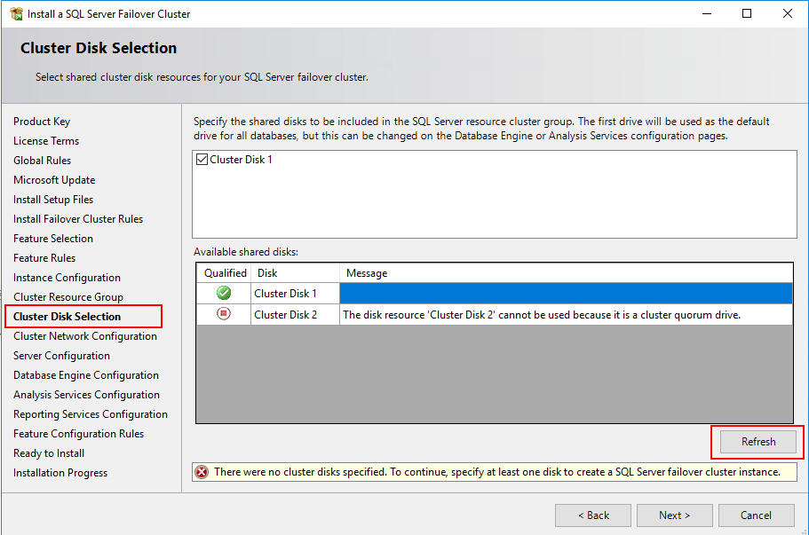Screen dimensions: 809x535
Task: Select Feature Configuration Rules in the step list
Action: tap(78, 434)
